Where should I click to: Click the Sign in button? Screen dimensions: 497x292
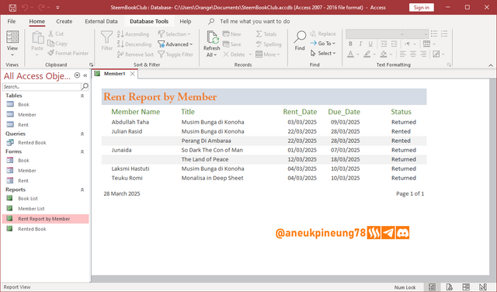[421, 7]
